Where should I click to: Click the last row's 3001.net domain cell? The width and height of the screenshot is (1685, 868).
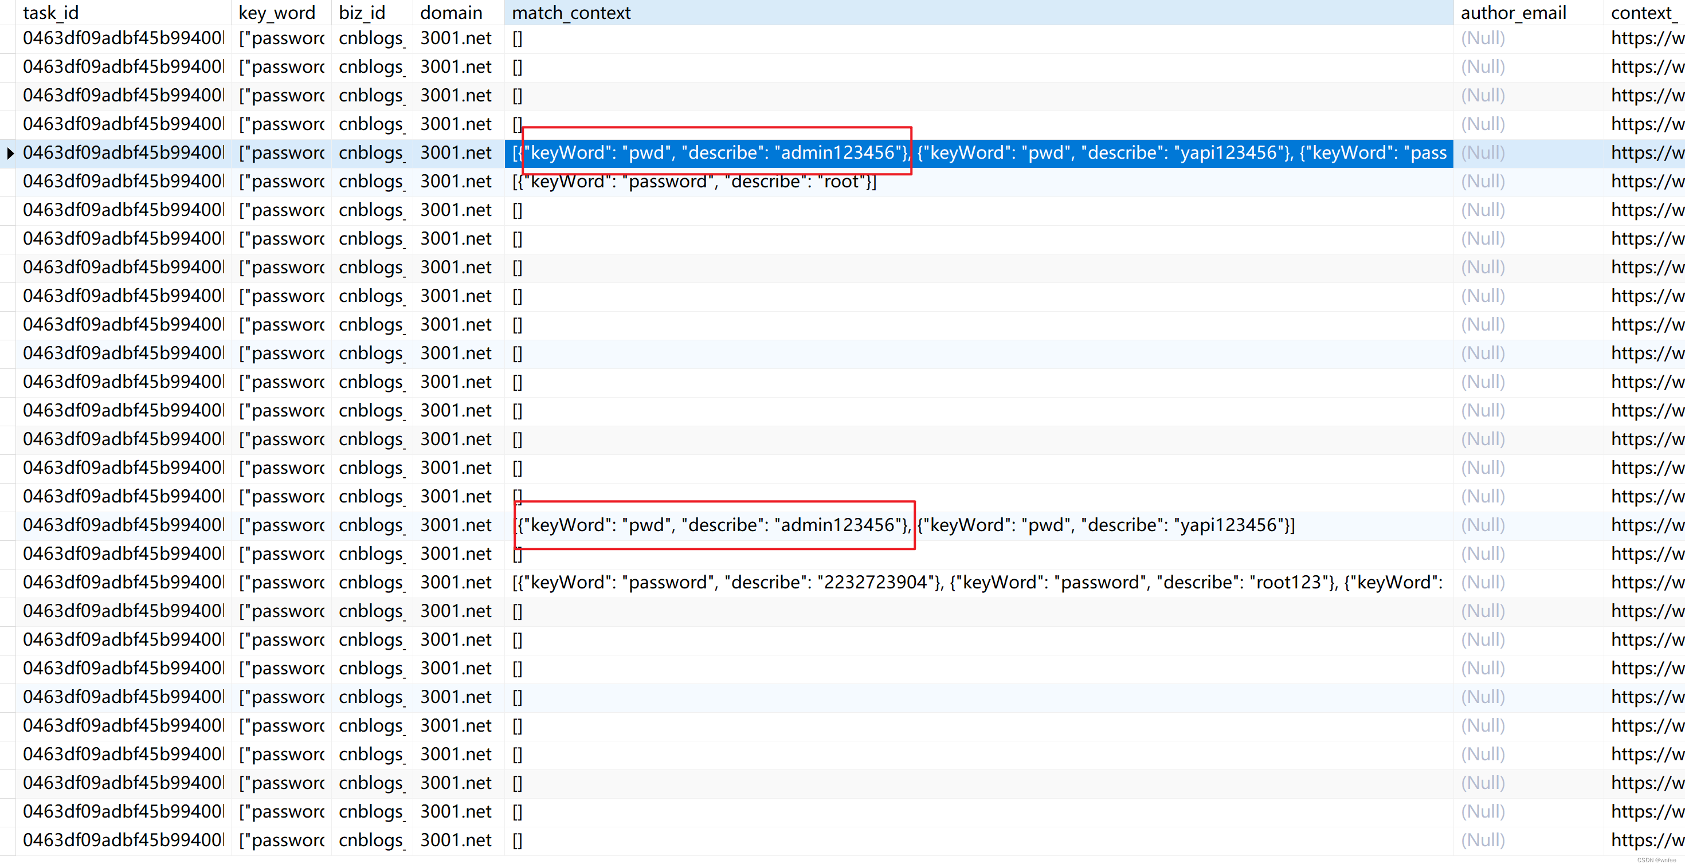[x=455, y=840]
